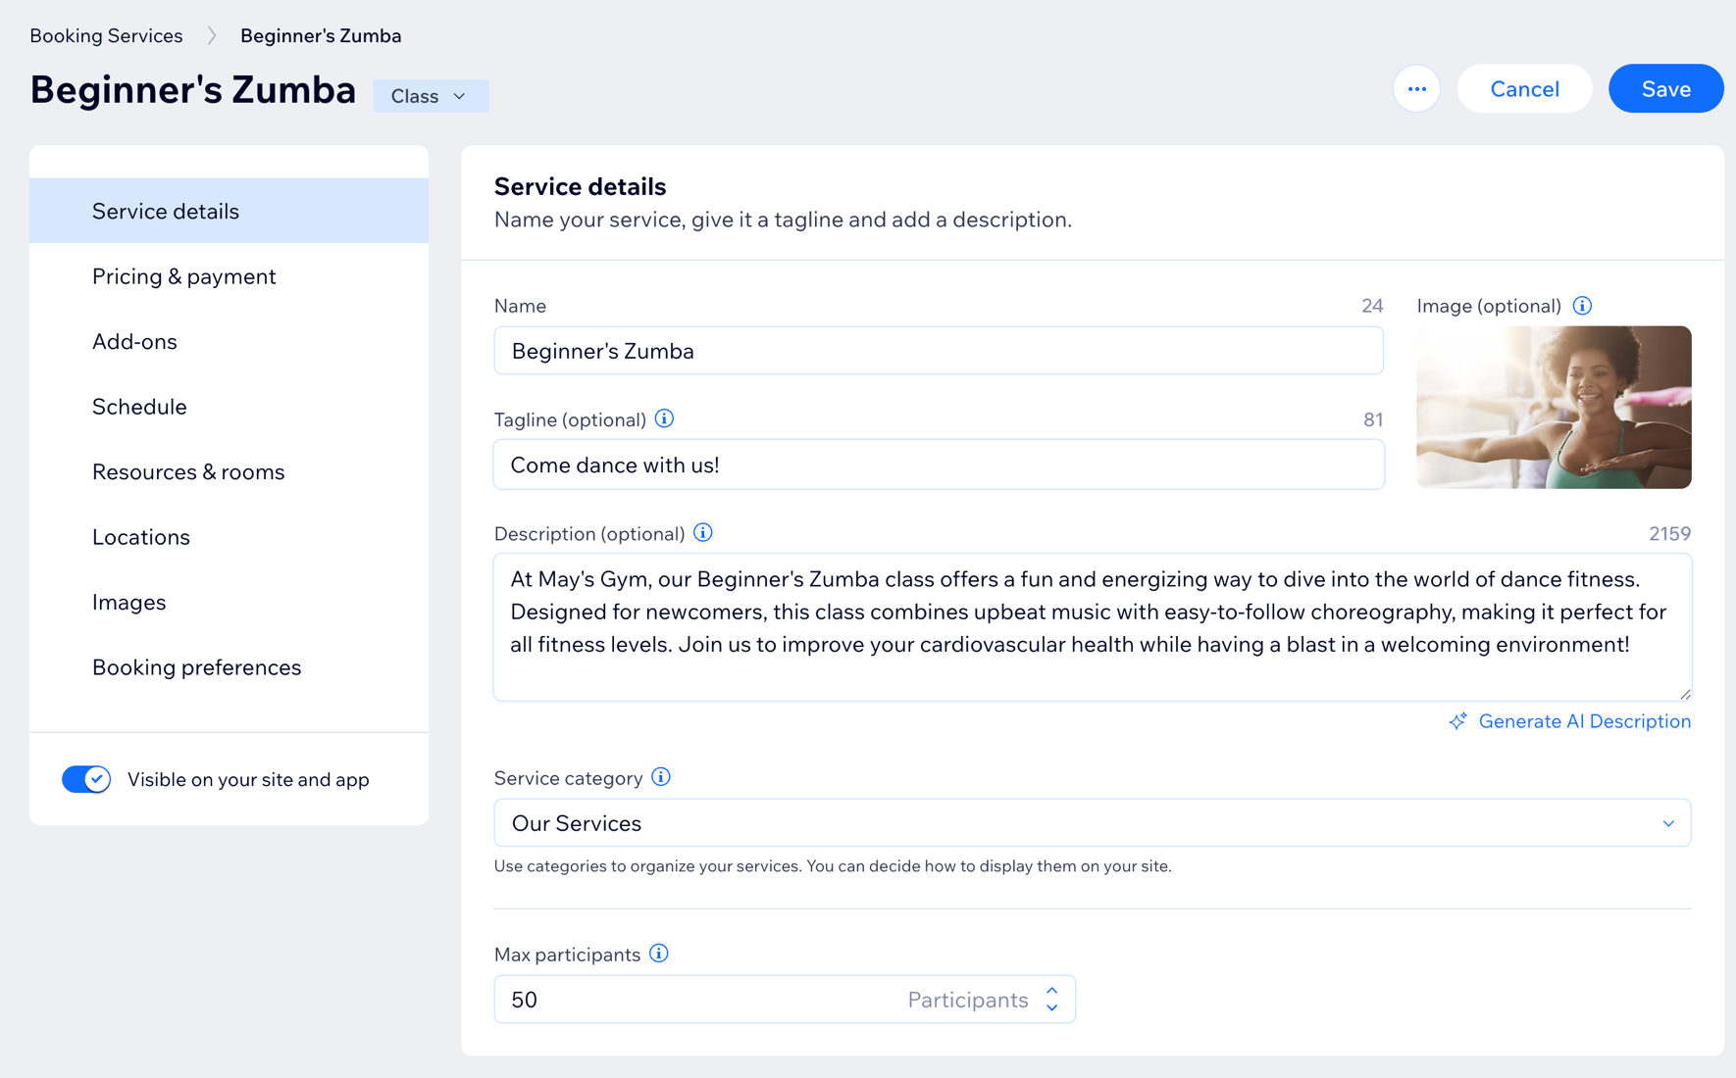Click Booking Services breadcrumb link
This screenshot has width=1736, height=1078.
[x=106, y=36]
